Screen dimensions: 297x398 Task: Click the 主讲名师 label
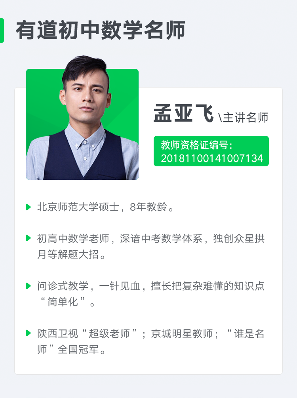tap(246, 118)
